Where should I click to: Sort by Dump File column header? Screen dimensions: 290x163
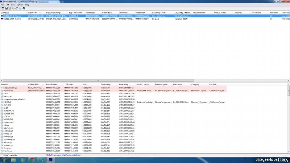pyautogui.click(x=14, y=13)
